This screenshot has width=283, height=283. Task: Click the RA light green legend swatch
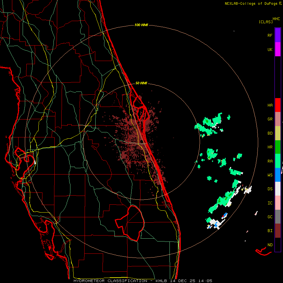pyautogui.click(x=278, y=161)
